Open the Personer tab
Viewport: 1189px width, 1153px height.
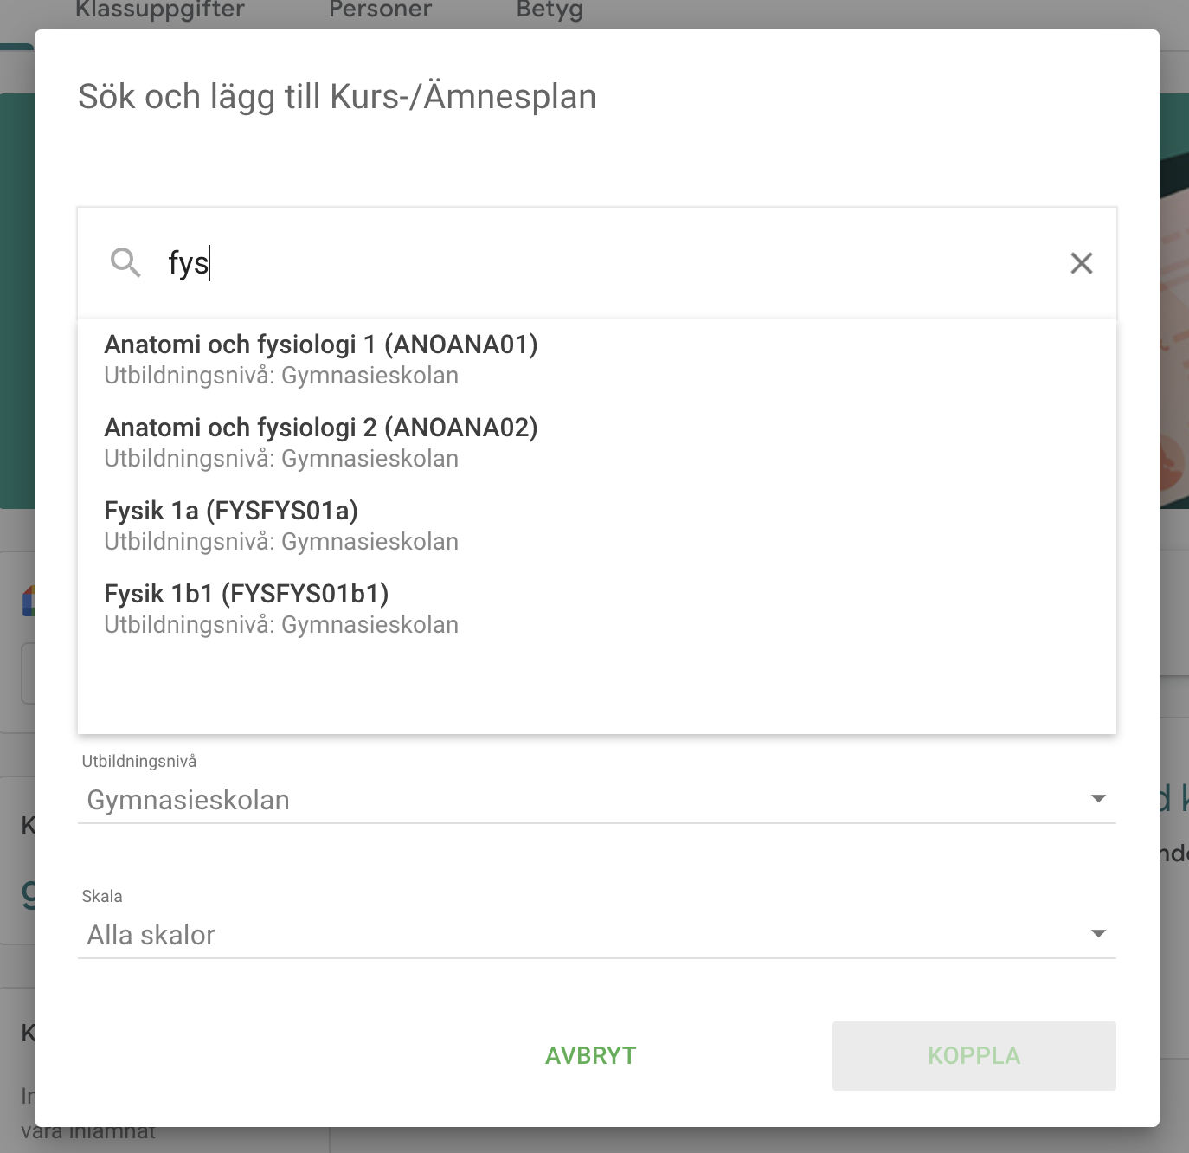coord(380,10)
